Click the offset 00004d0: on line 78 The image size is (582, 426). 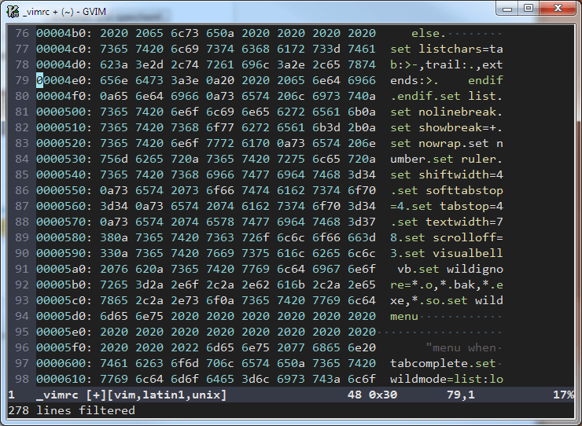[64, 64]
